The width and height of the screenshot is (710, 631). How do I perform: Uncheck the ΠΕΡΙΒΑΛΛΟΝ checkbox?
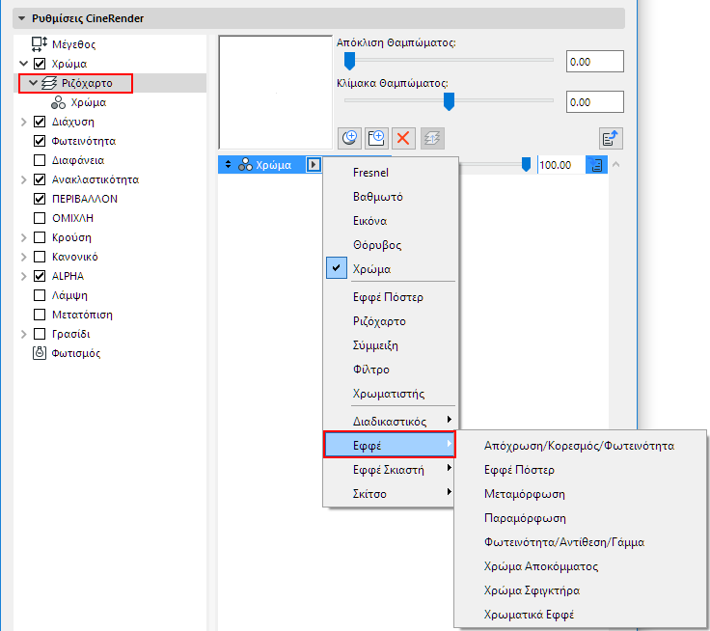[x=40, y=199]
